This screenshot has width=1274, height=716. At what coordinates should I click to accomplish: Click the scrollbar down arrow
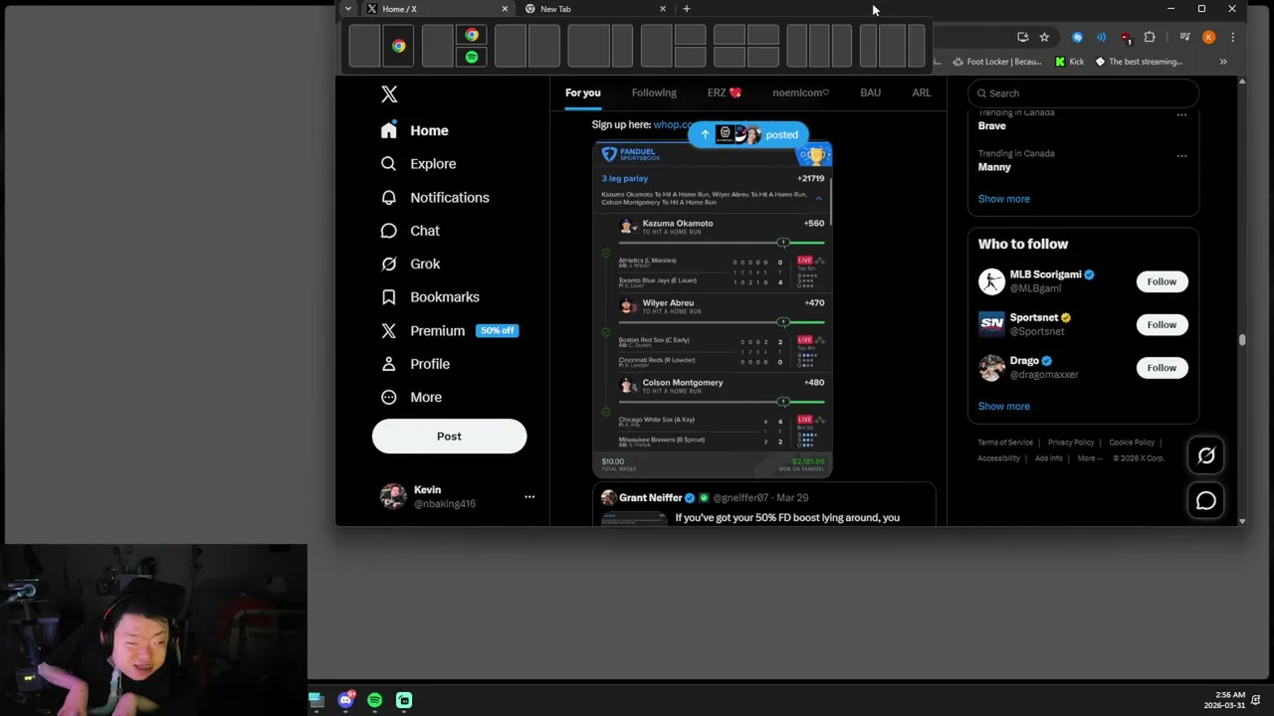[x=1242, y=521]
